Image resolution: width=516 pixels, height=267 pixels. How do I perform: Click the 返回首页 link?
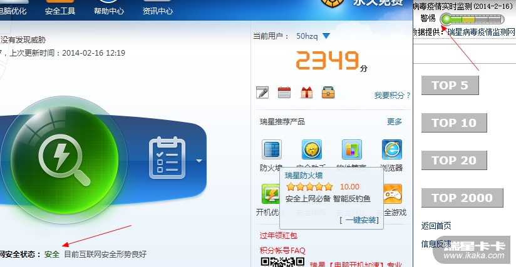pyautogui.click(x=436, y=226)
